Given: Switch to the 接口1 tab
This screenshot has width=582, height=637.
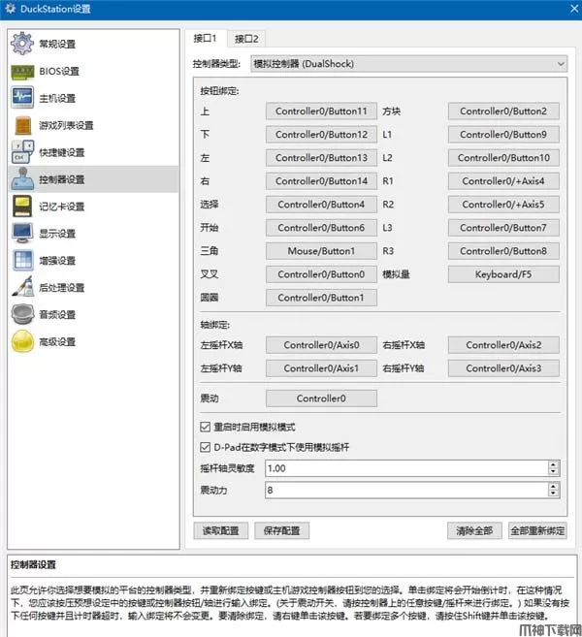Looking at the screenshot, I should click(x=206, y=39).
